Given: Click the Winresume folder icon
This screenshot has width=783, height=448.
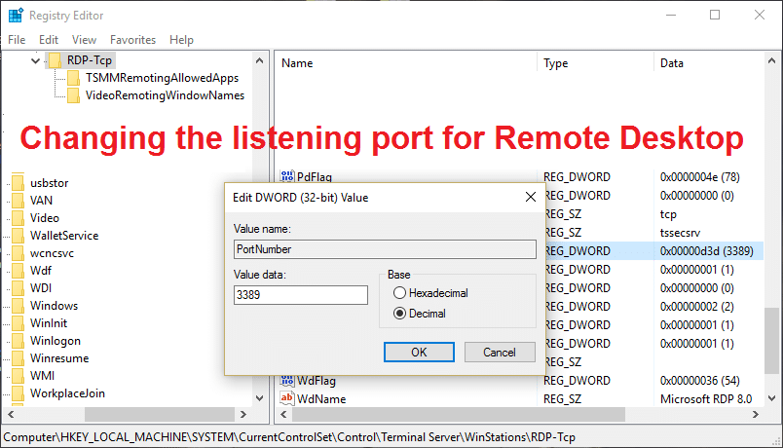Looking at the screenshot, I should point(18,358).
